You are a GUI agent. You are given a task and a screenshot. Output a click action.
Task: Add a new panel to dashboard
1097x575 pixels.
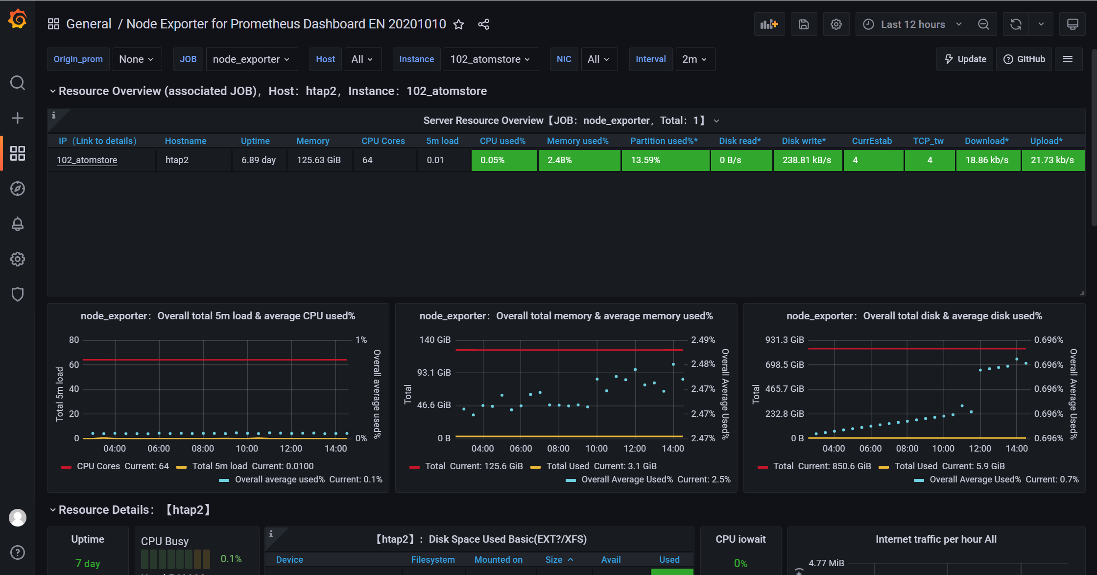[x=769, y=24]
